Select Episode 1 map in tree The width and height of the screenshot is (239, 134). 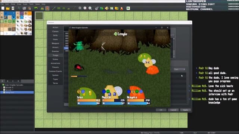click(x=9, y=90)
